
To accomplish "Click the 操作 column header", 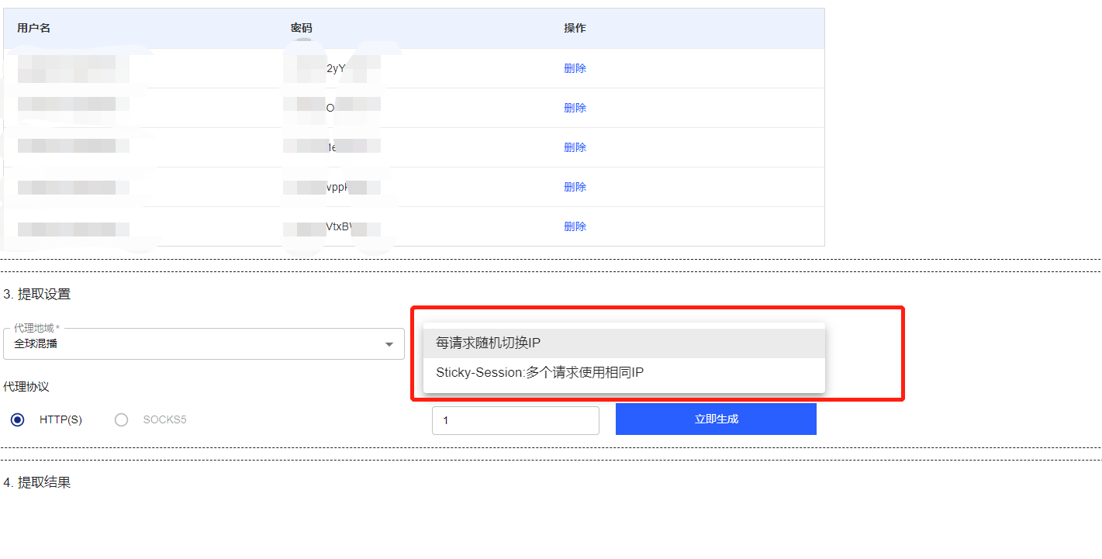I will point(575,28).
